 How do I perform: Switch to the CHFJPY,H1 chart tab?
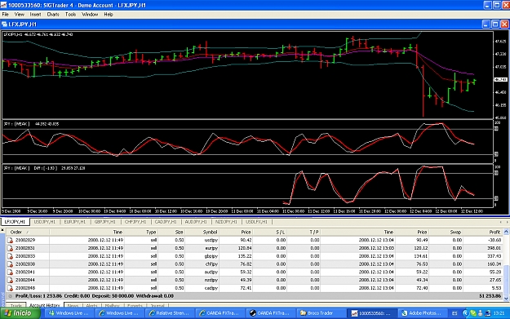tap(135, 222)
